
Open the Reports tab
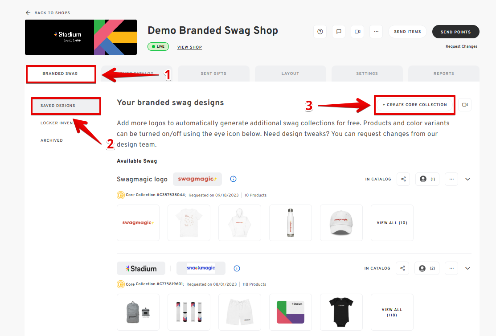(x=443, y=74)
